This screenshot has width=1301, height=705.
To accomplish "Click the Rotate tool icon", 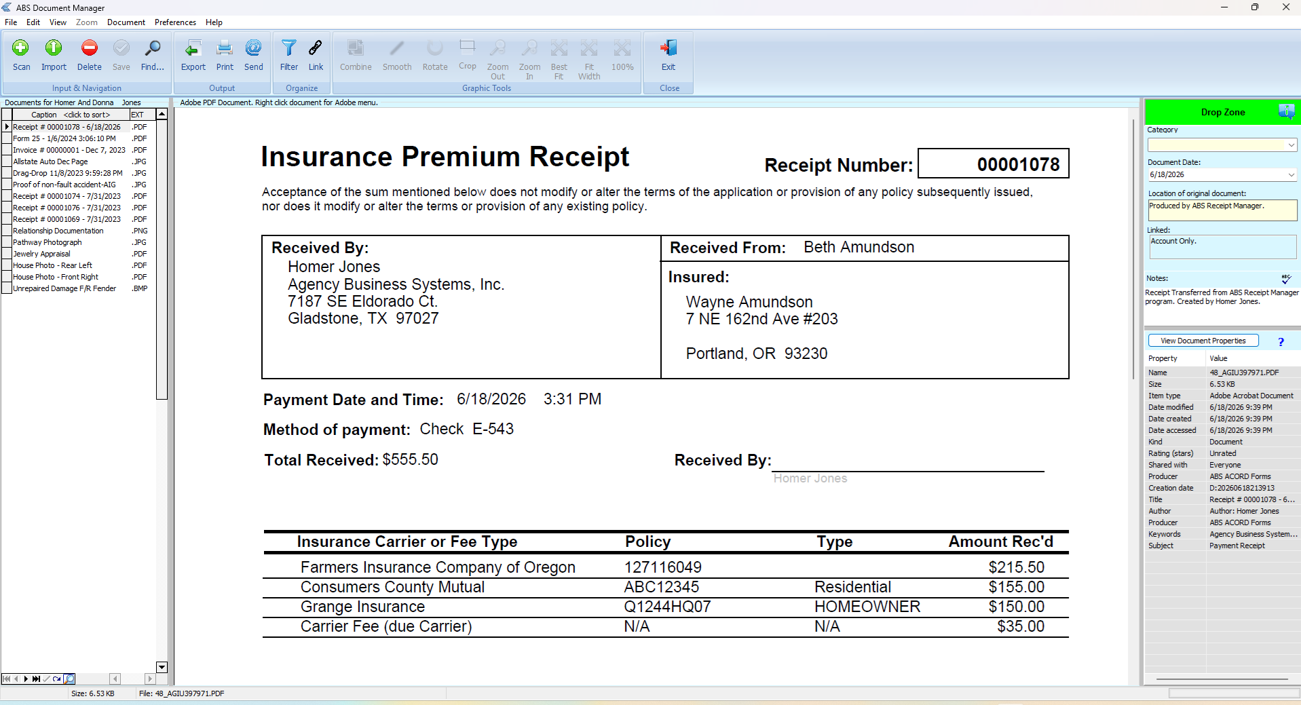I will [435, 48].
